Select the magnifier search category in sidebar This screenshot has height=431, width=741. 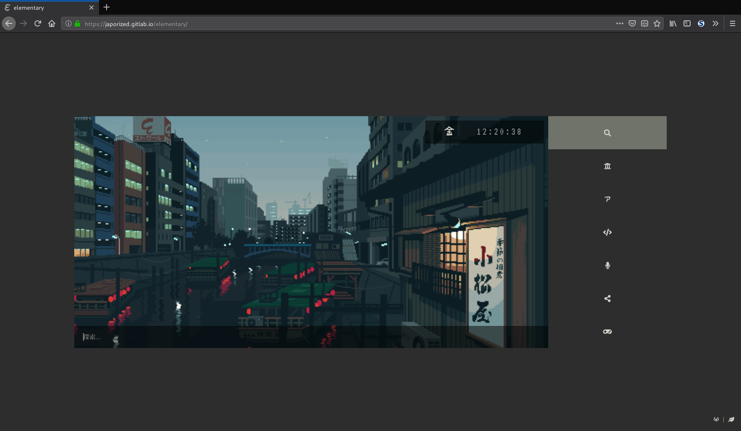pyautogui.click(x=607, y=133)
